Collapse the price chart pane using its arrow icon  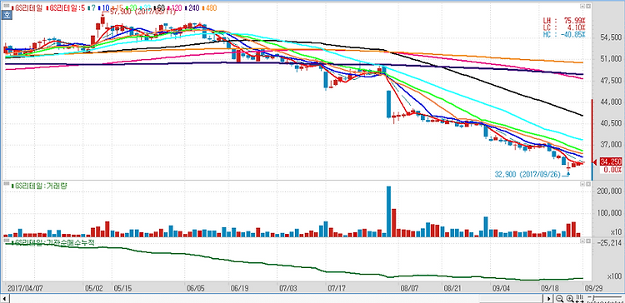pyautogui.click(x=582, y=7)
